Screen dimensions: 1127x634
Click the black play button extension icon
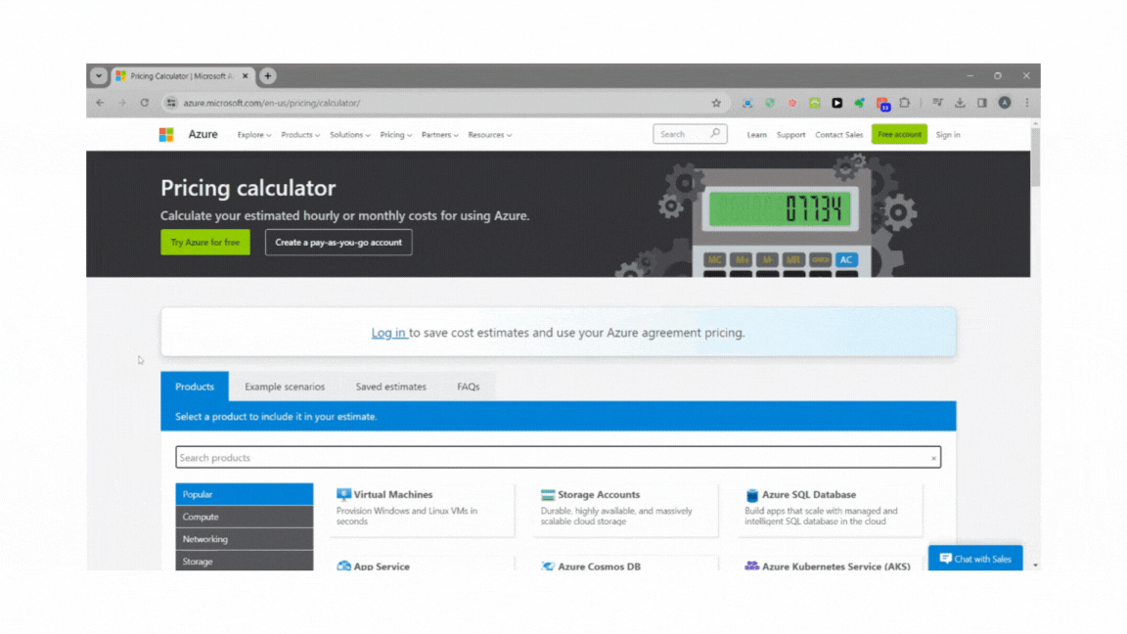[836, 103]
